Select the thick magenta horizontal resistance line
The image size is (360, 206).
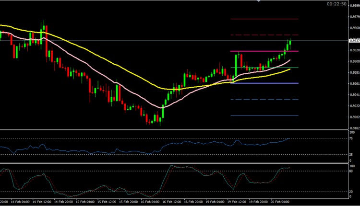tap(259, 51)
